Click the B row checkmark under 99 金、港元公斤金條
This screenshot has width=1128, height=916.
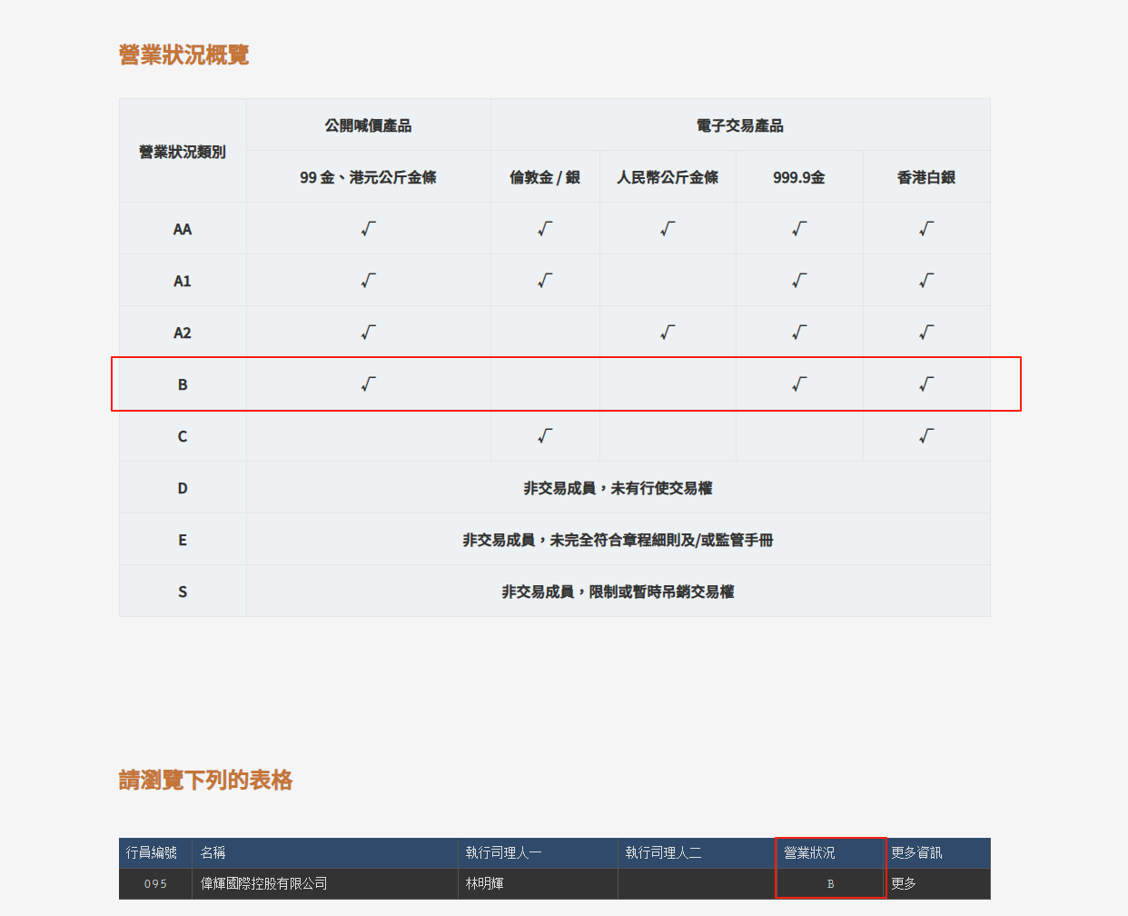coord(368,384)
